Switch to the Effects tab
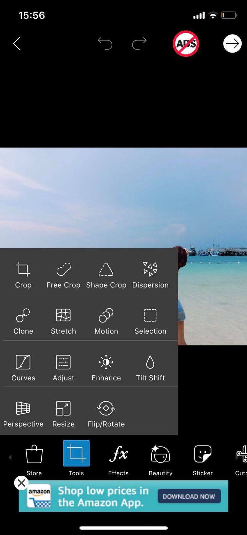 [x=118, y=459]
